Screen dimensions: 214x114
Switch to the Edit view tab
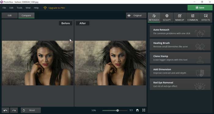[x=9, y=15]
